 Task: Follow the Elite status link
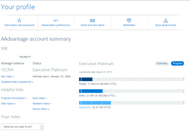[8, 104]
